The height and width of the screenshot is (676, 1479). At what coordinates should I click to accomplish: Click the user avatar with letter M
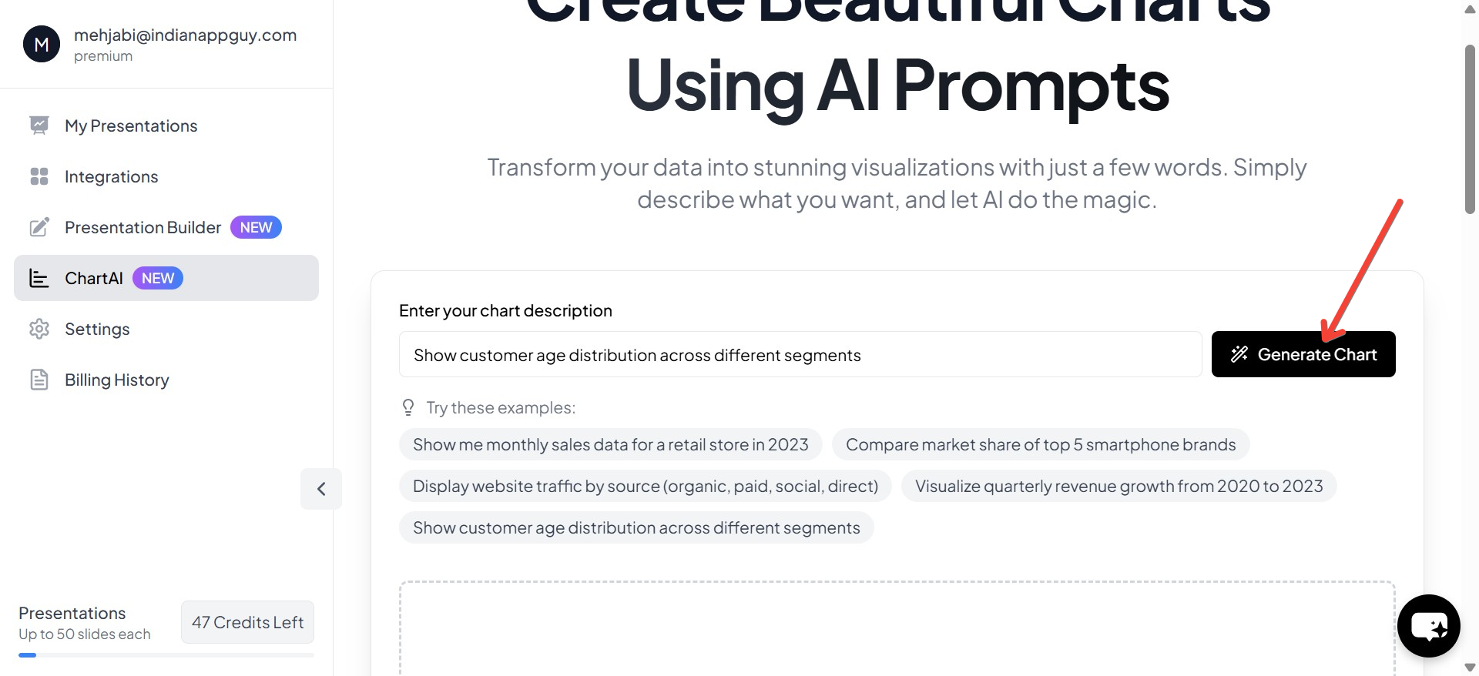42,45
